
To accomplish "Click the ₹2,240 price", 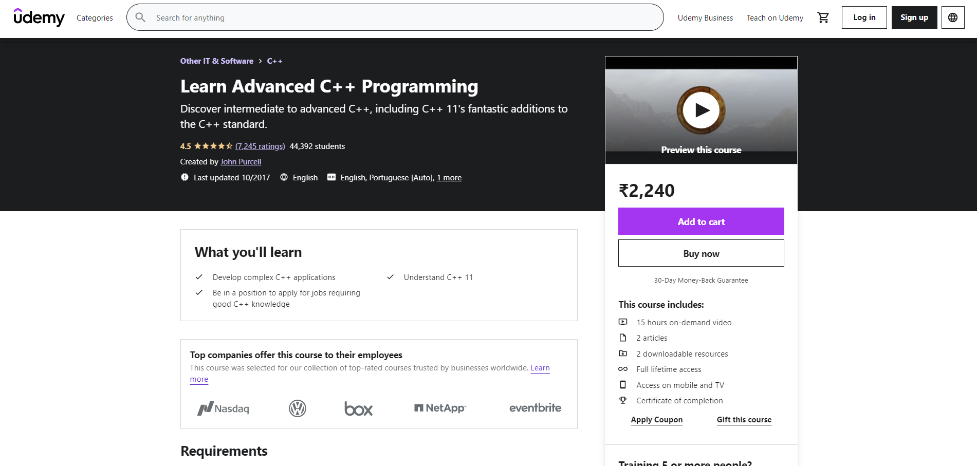I will (647, 191).
